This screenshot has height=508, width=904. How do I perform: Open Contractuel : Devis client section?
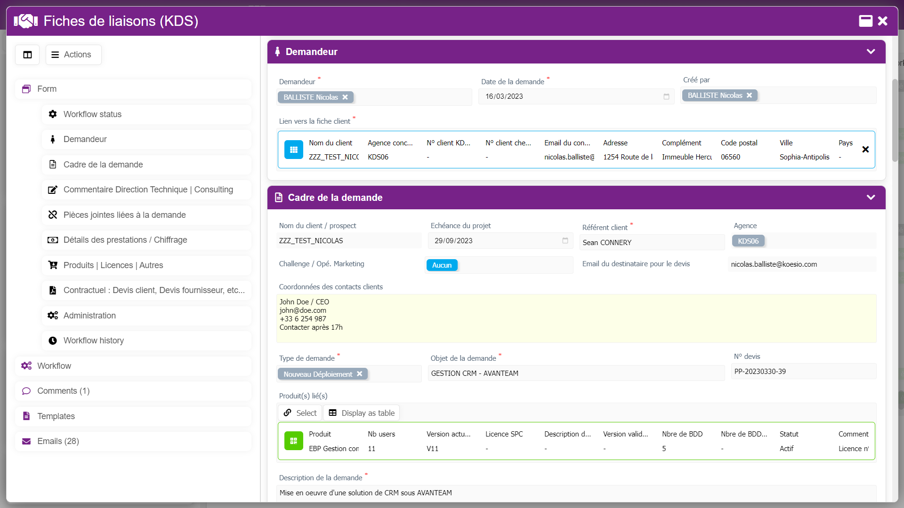pos(146,290)
